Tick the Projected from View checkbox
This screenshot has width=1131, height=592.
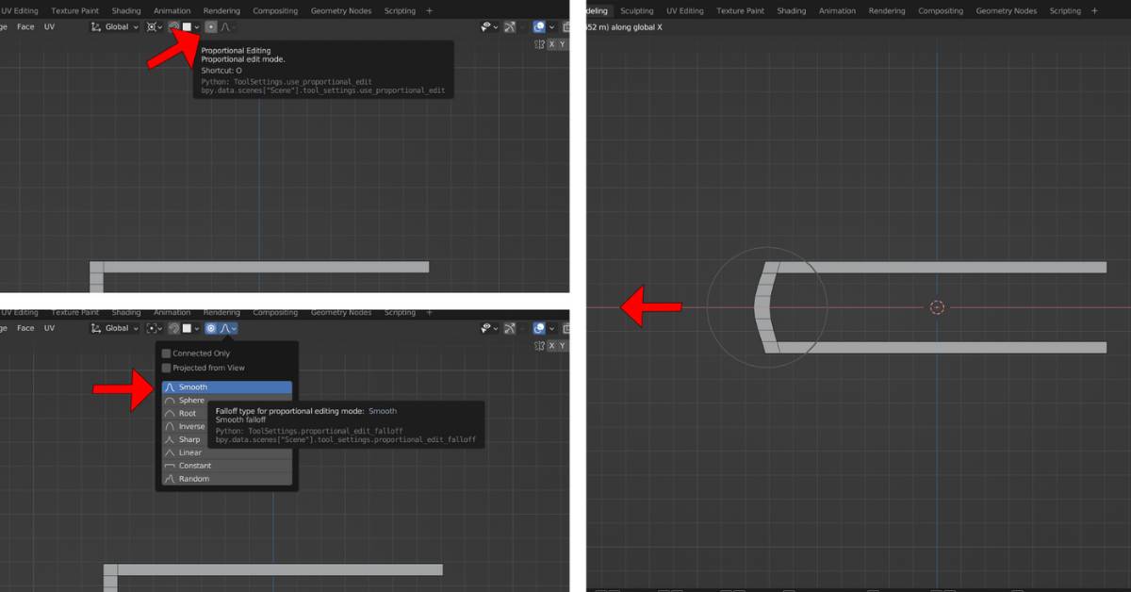click(167, 368)
